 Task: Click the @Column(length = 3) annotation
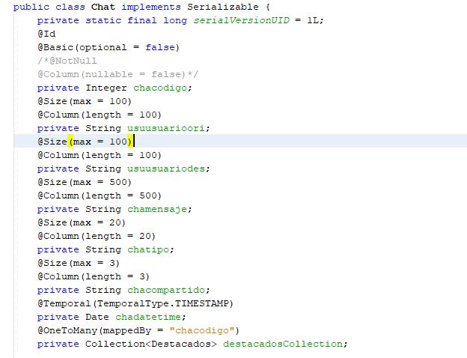click(94, 276)
